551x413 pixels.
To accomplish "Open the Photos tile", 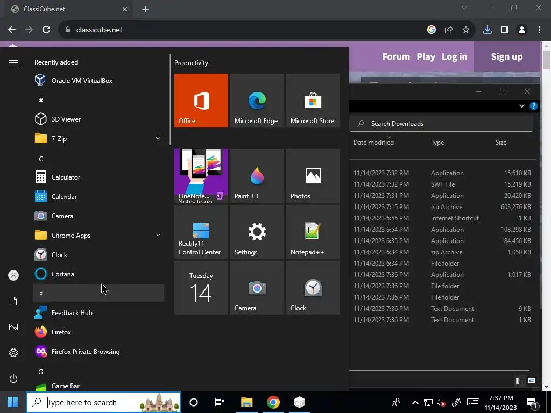I will [313, 176].
